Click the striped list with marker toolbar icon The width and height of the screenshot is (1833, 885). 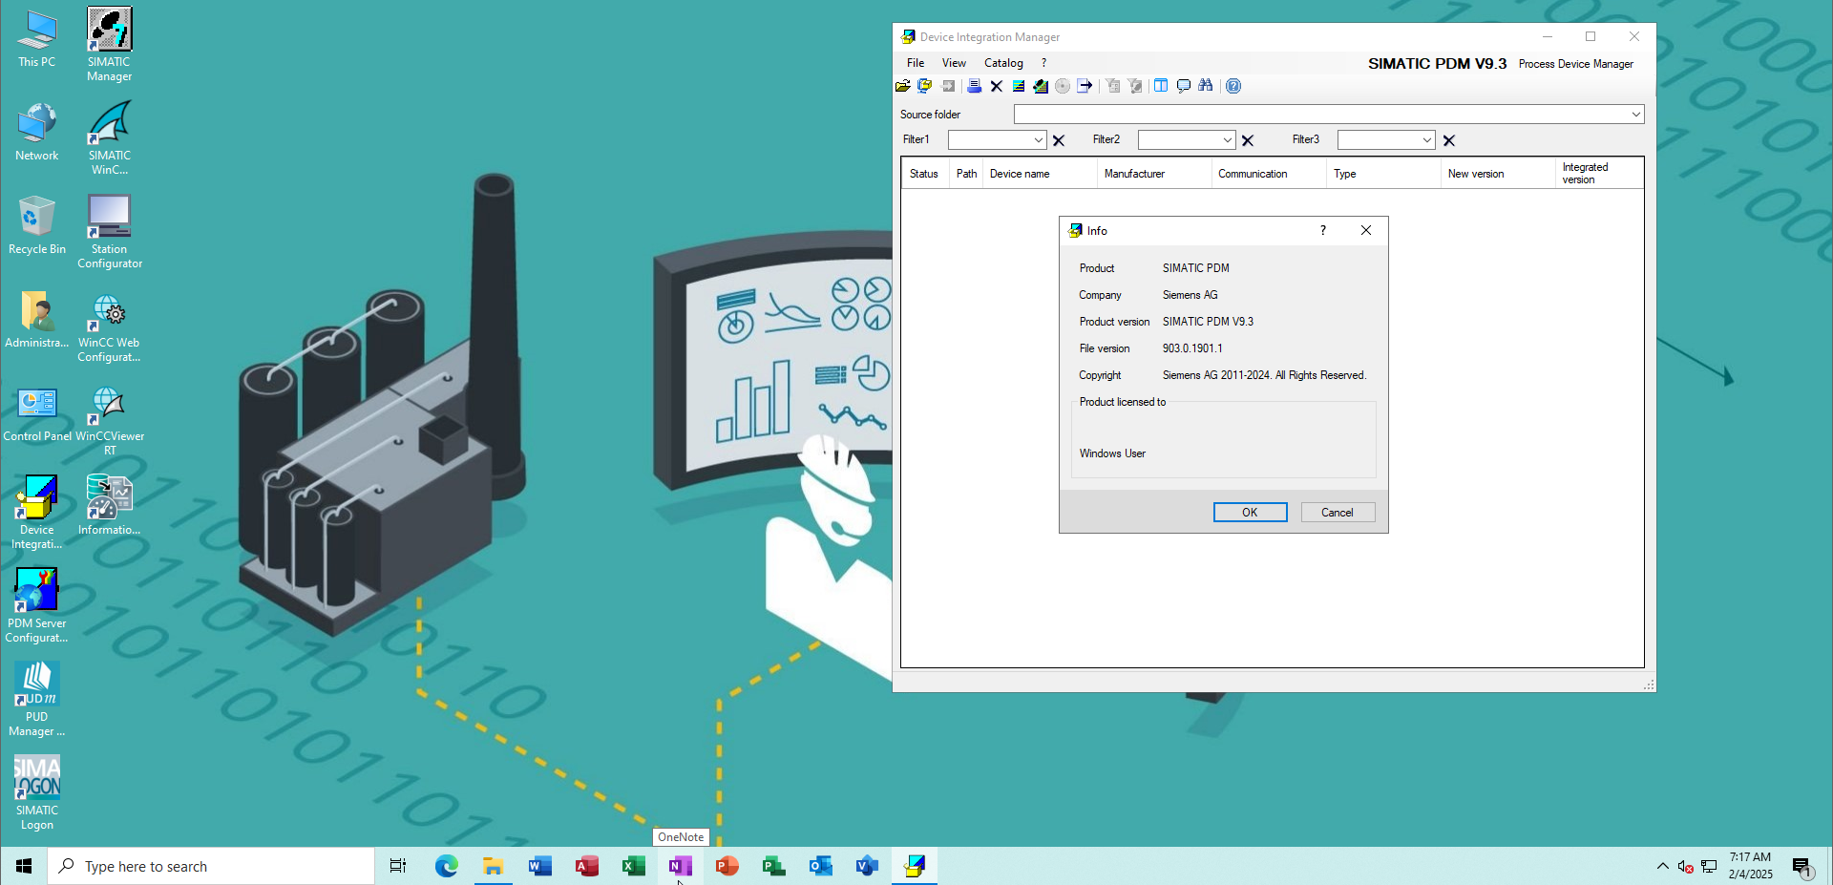1041,86
